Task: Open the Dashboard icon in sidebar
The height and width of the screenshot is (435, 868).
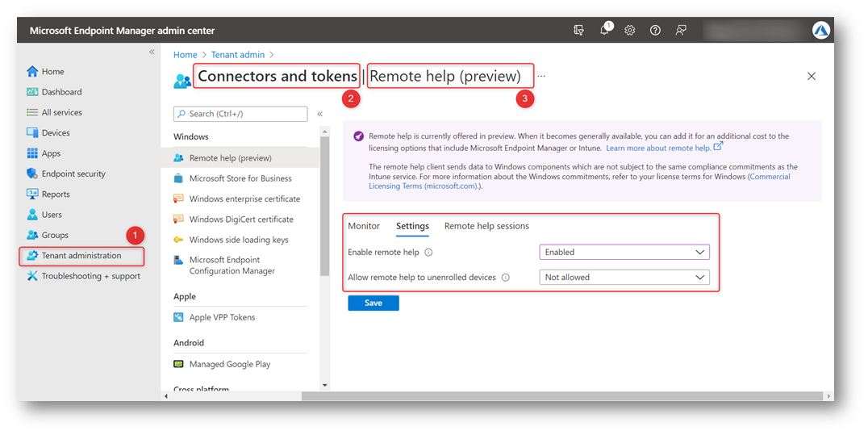Action: pyautogui.click(x=32, y=92)
